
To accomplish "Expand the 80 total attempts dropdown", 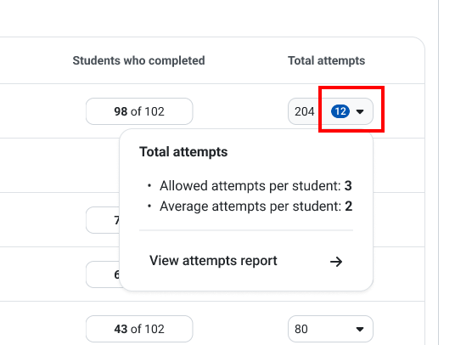I will click(x=330, y=329).
